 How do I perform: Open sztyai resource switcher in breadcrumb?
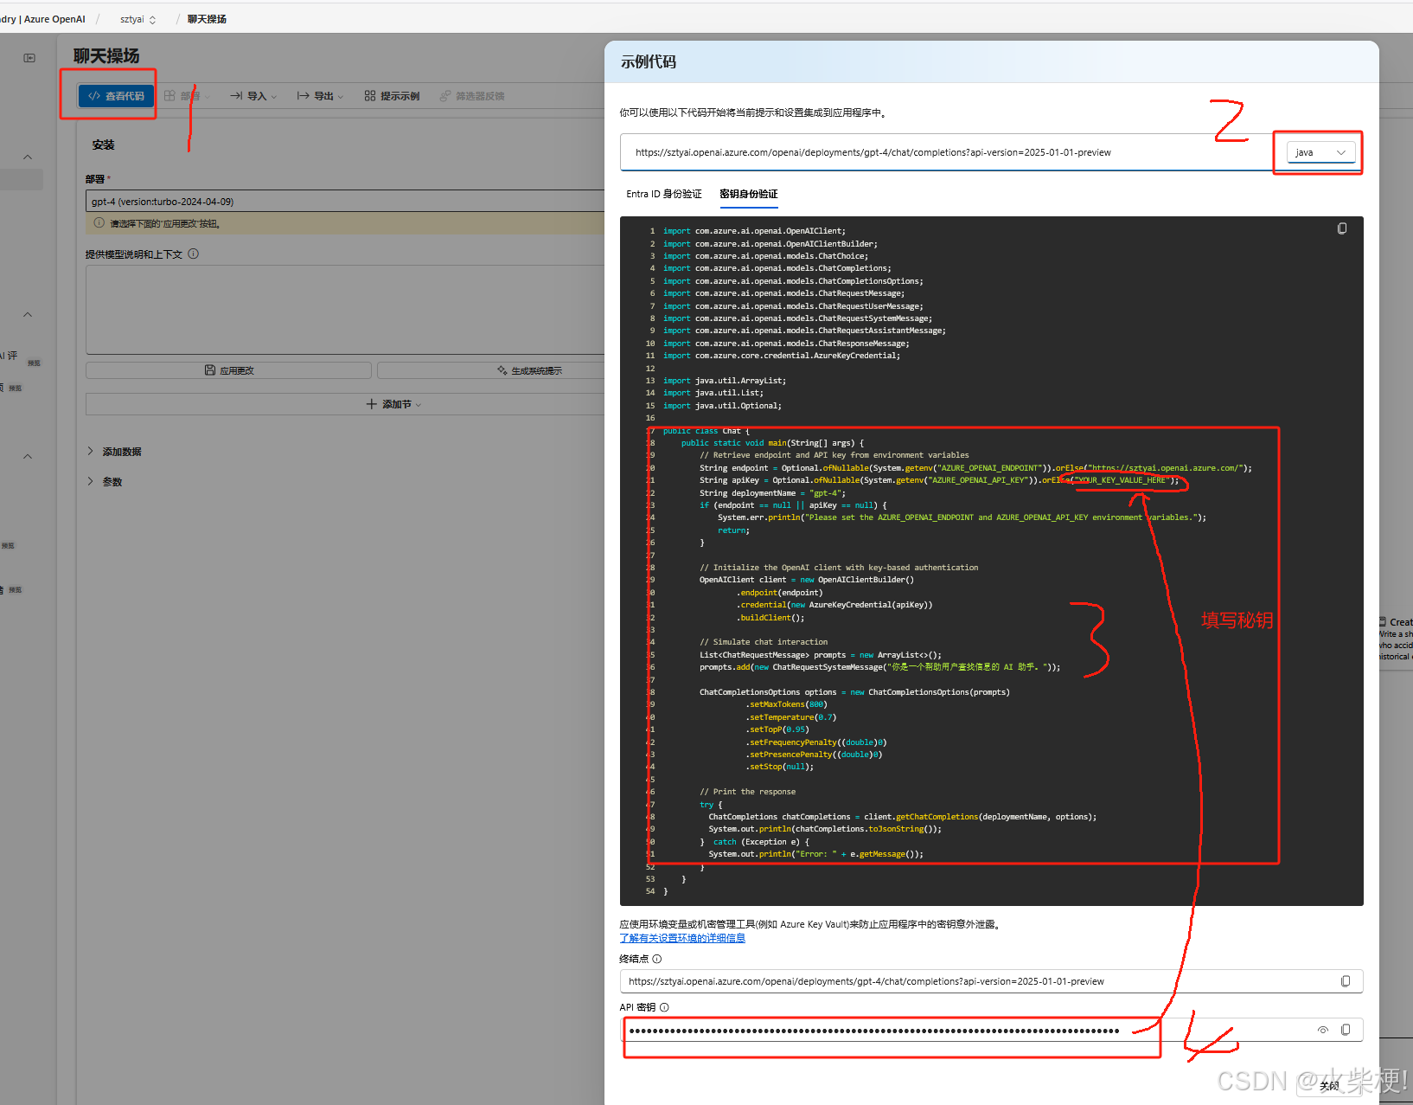pos(137,19)
